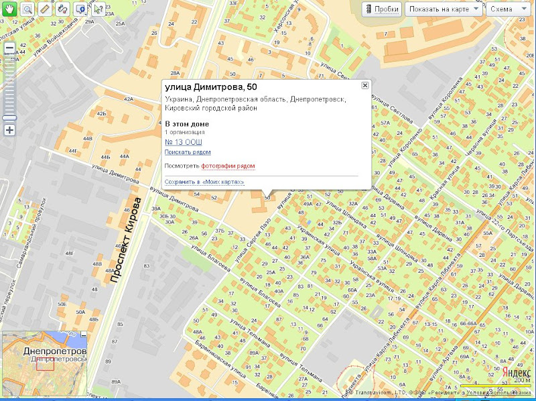The image size is (536, 401).
Task: Click the zoom in plus button
Action: (10, 130)
